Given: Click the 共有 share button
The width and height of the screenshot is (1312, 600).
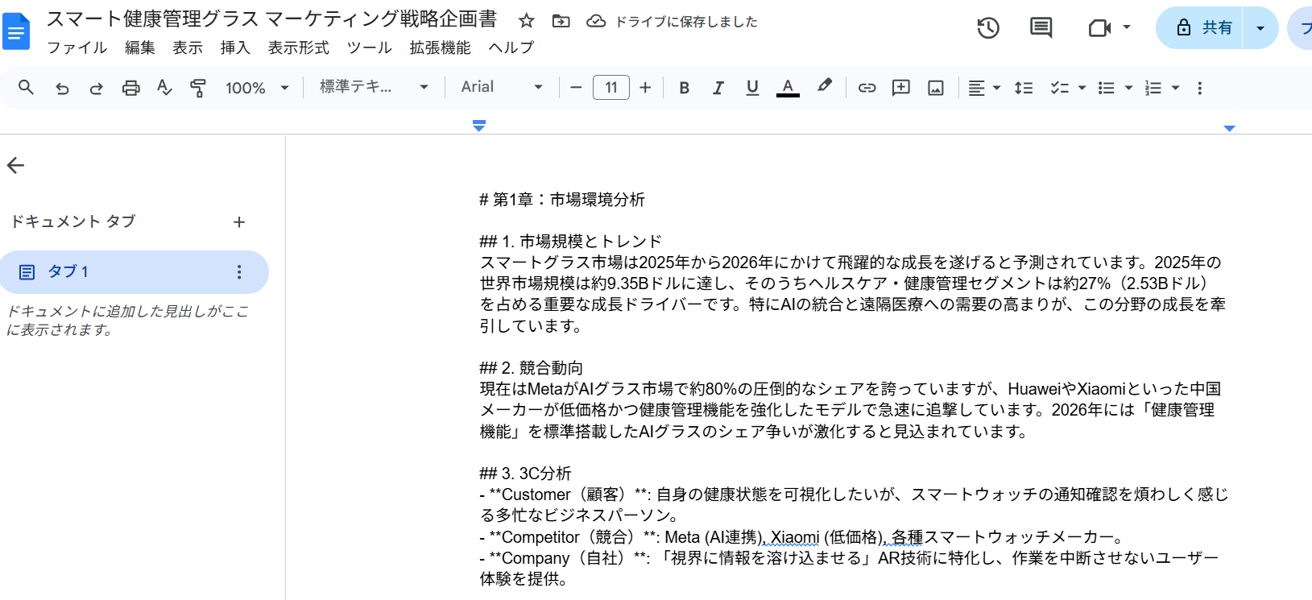Looking at the screenshot, I should click(x=1199, y=28).
